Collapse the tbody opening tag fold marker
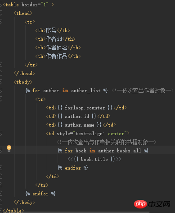 [x=1, y=82]
